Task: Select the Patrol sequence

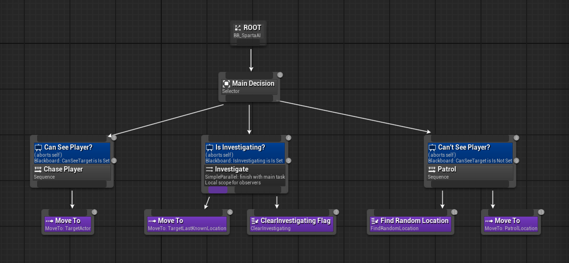Action: click(x=471, y=172)
